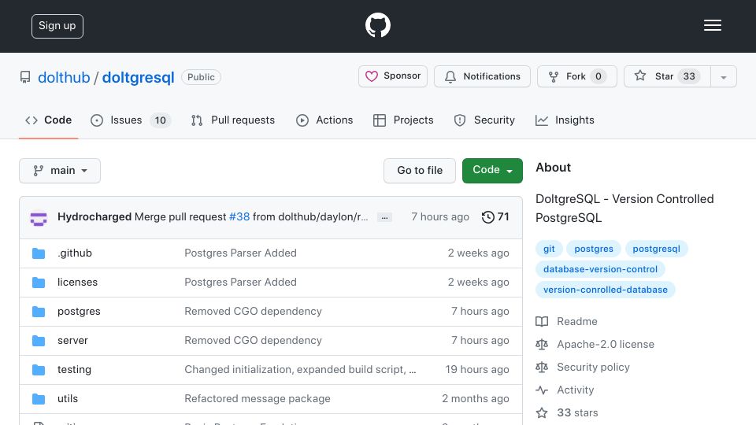Click the Hydrocharged avatar icon
The width and height of the screenshot is (756, 425).
point(39,218)
